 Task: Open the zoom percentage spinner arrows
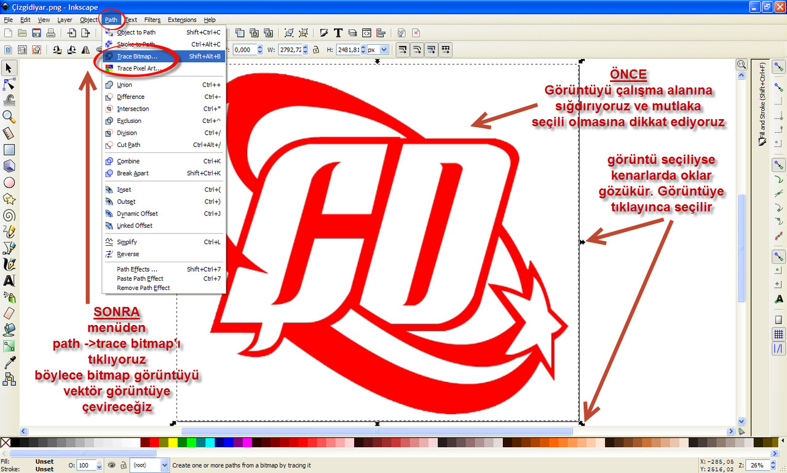tap(773, 466)
